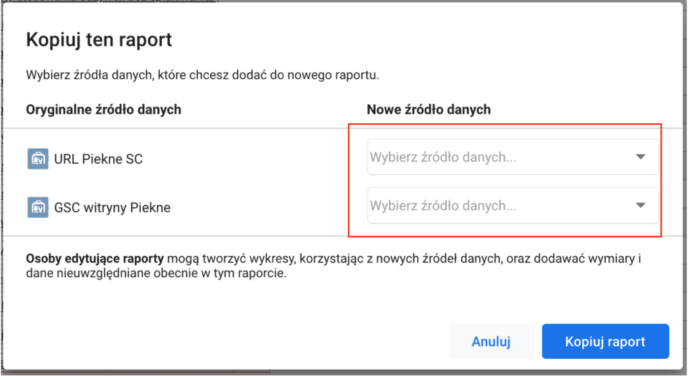Click the footer note ending 'w tym raporcie.'
Viewport: 690px width, 377px height.
pos(156,274)
